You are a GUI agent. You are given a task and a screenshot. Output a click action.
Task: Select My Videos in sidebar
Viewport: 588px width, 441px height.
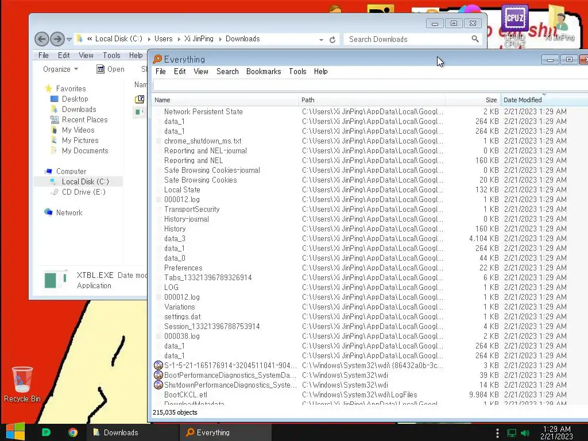tap(78, 130)
